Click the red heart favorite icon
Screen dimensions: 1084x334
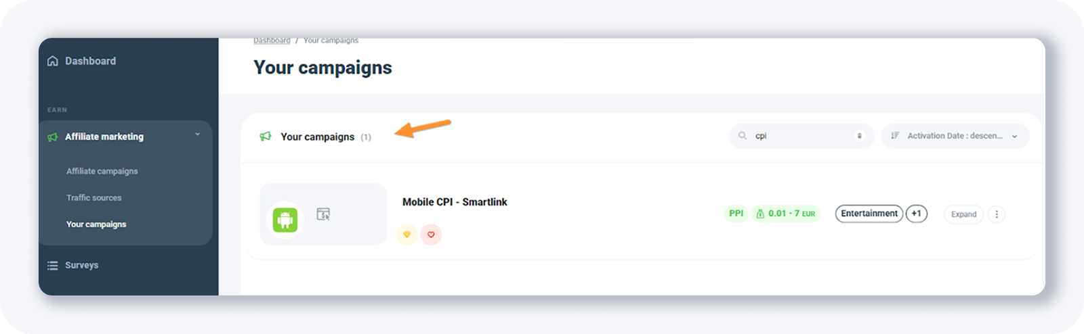coord(431,235)
